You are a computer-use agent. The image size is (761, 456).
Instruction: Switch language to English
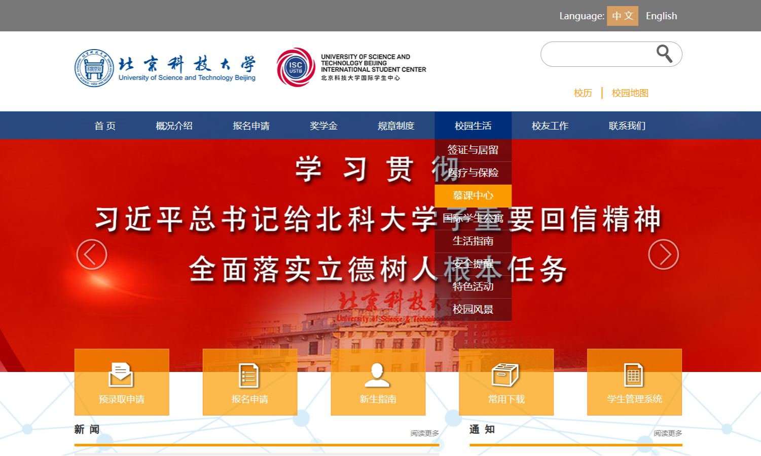point(661,16)
